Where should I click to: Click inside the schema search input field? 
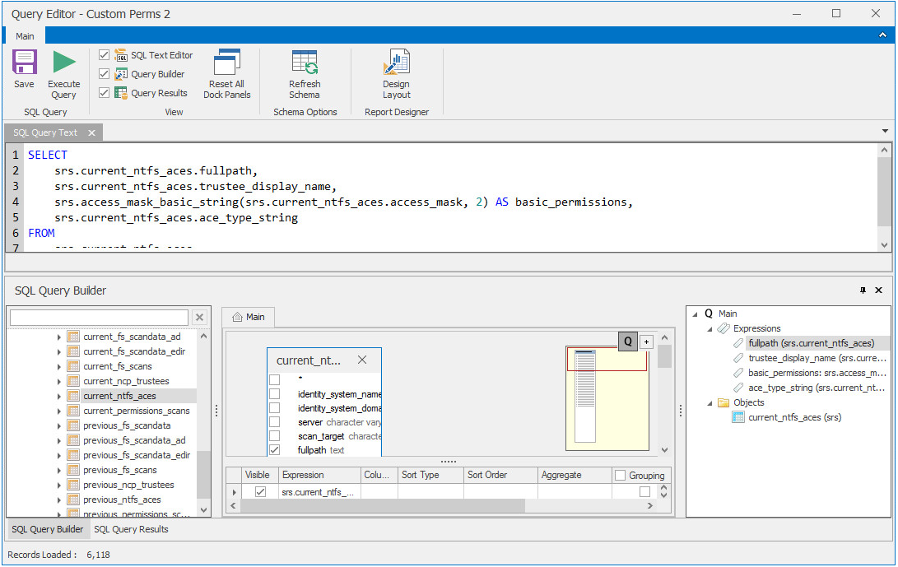click(x=99, y=318)
